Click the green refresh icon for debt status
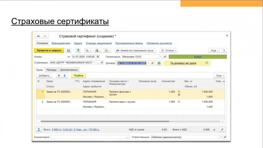The width and height of the screenshot is (263, 148). [x=206, y=63]
